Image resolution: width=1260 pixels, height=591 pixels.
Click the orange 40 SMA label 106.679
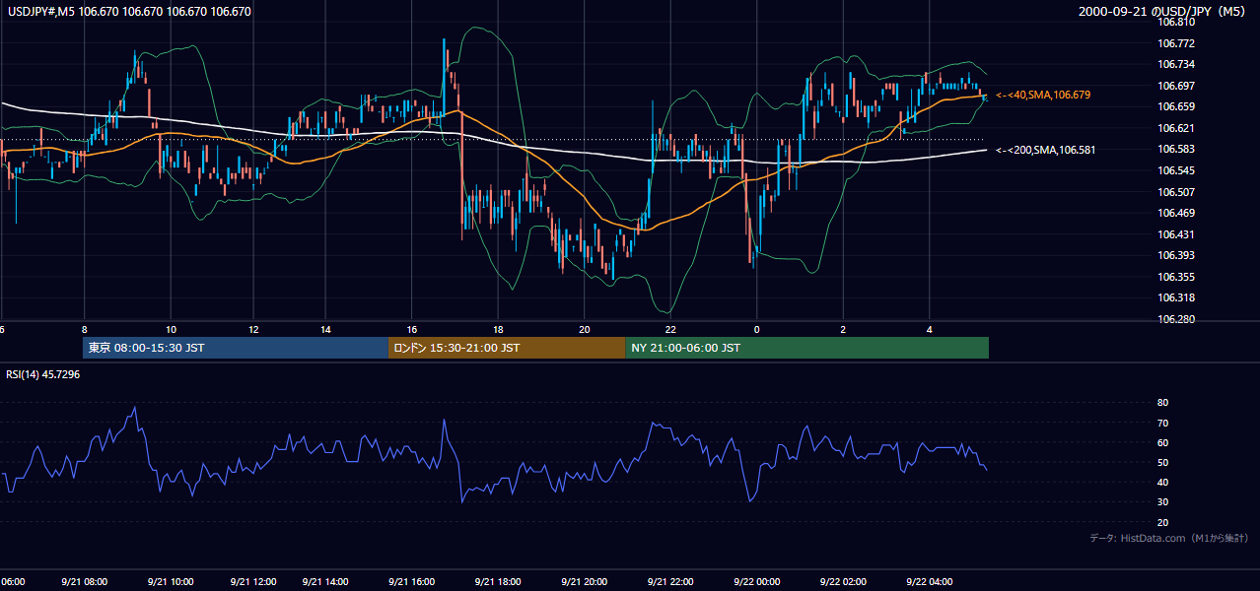point(1043,95)
